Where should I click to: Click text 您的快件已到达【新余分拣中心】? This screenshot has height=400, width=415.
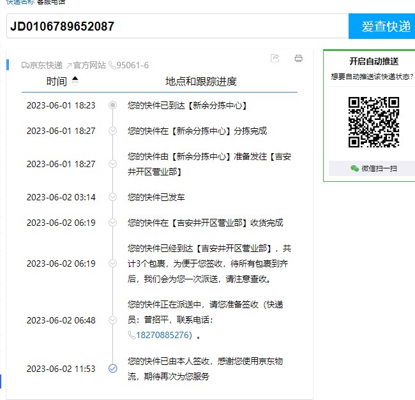(187, 105)
